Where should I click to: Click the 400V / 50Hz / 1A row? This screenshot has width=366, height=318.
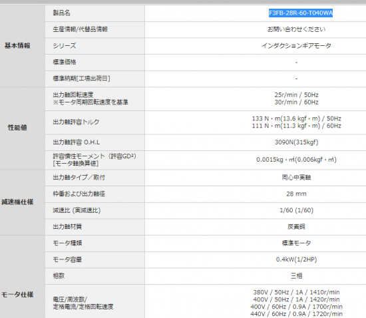point(296,299)
